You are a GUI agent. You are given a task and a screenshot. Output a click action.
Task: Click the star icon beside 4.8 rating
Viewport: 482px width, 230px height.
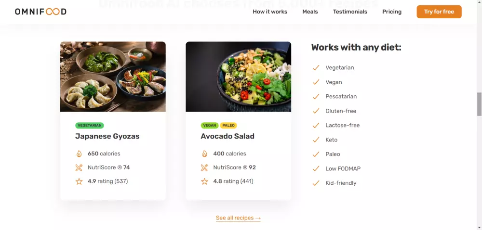pos(204,181)
